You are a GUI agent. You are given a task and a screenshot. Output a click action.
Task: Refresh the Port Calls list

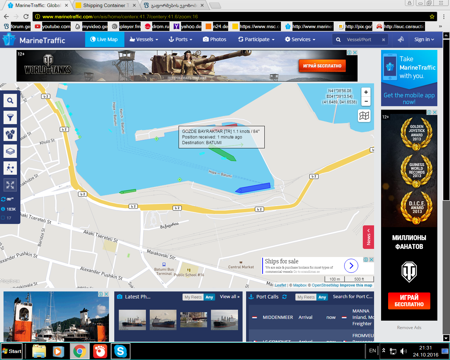(284, 297)
